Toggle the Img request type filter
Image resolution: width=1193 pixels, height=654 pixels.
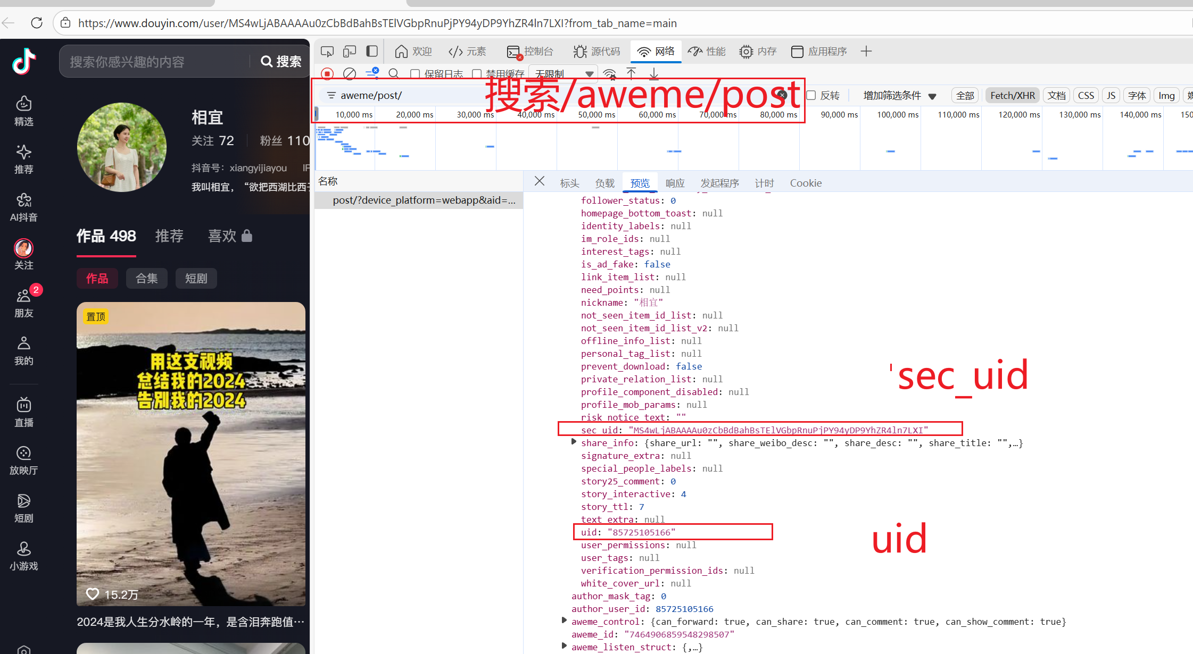click(1166, 95)
